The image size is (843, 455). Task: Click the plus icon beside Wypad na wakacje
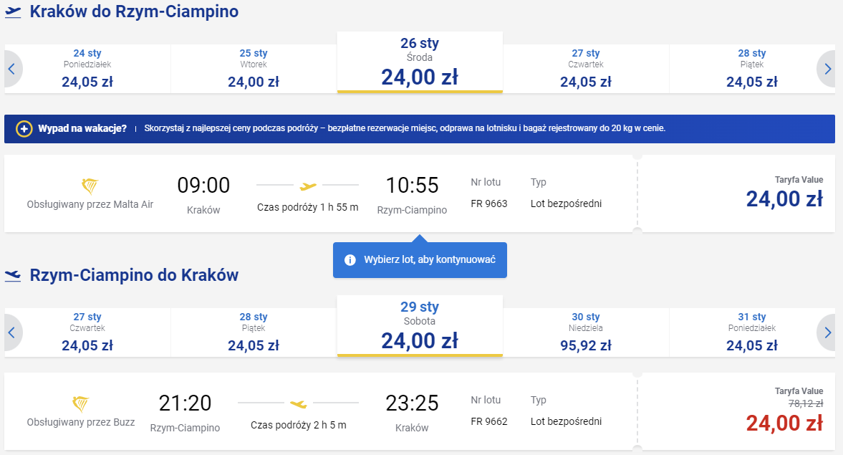(x=24, y=128)
